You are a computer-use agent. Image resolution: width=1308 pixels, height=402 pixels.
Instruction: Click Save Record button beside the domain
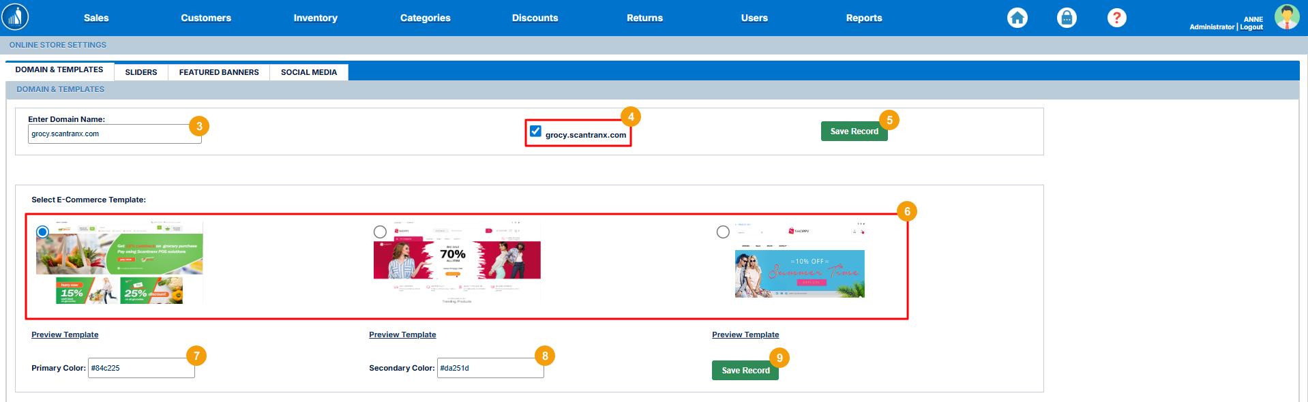click(854, 132)
